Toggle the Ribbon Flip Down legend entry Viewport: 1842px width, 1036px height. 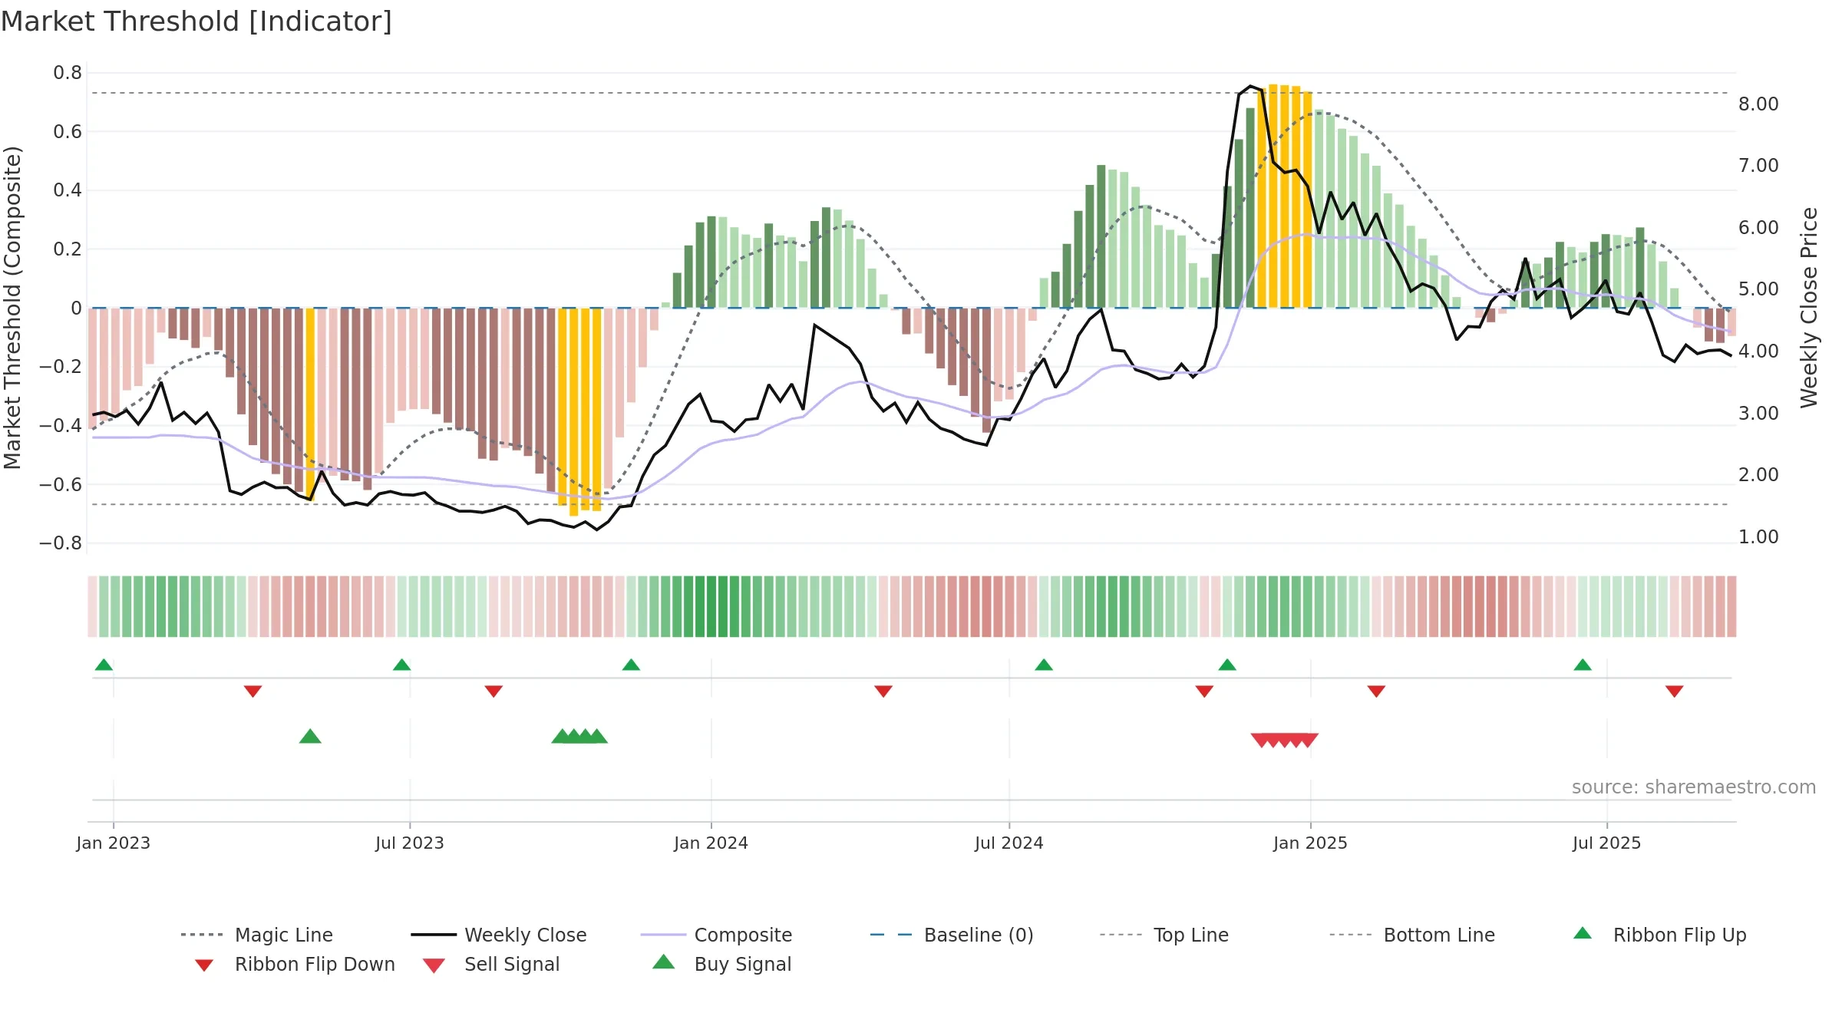294,964
